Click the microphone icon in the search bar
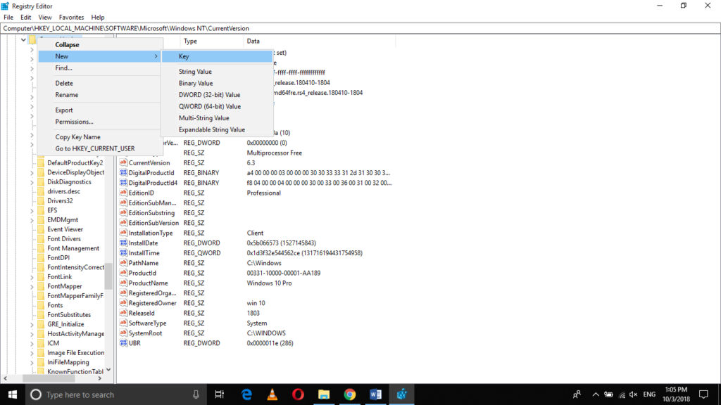This screenshot has width=721, height=405. tap(195, 394)
